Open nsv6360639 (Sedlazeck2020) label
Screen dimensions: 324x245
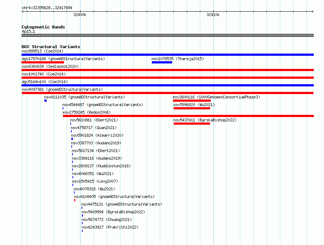(x=50, y=66)
